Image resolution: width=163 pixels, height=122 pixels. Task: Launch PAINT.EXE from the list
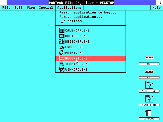click(x=90, y=53)
